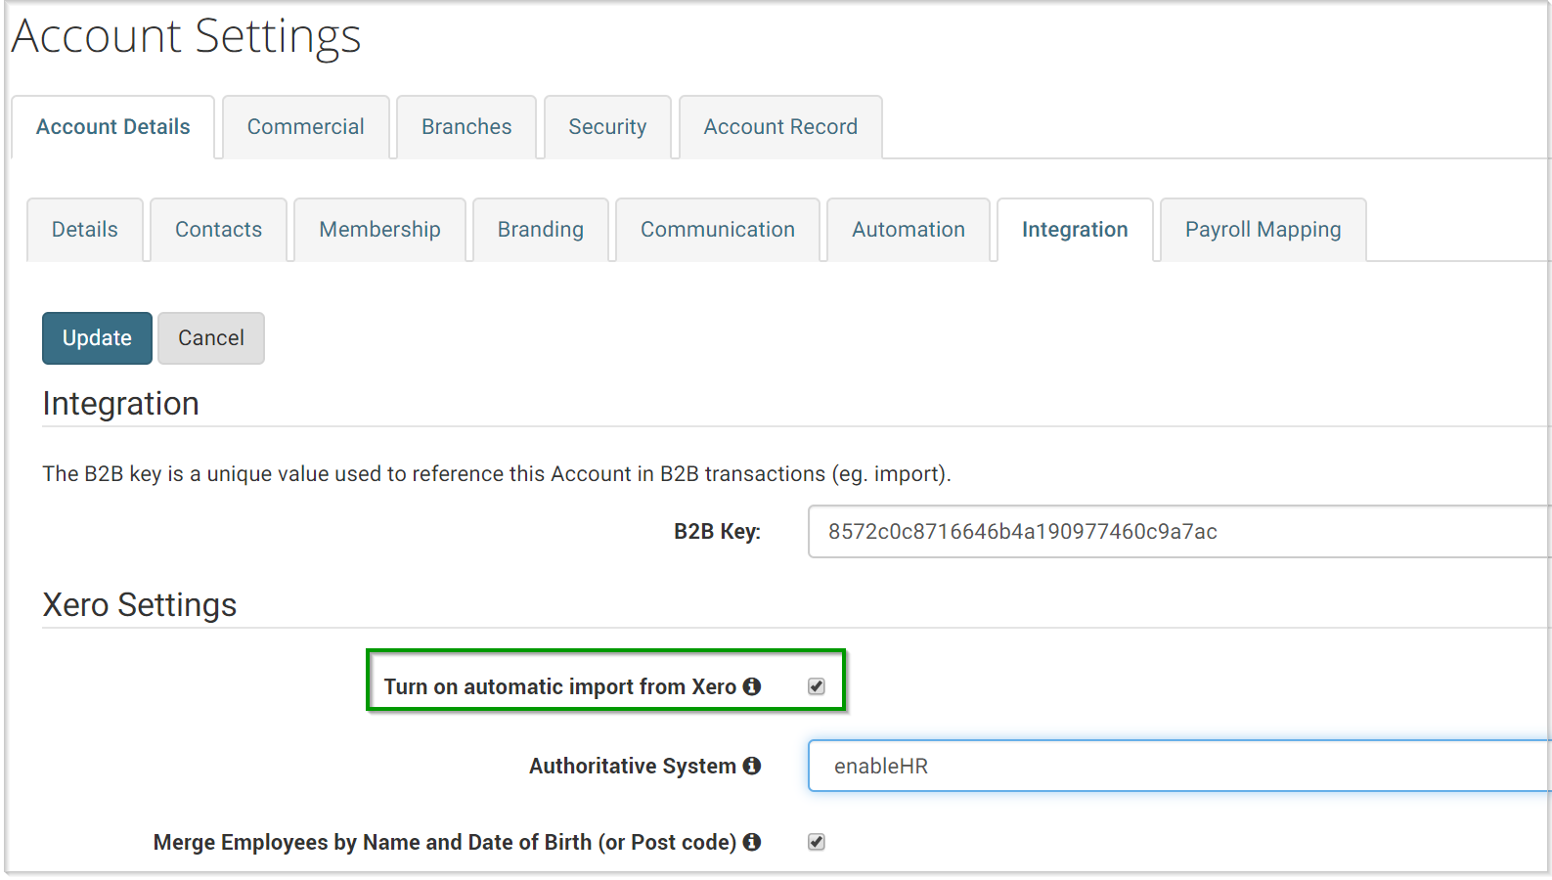This screenshot has width=1552, height=880.
Task: Open Account Record tab
Action: (780, 127)
